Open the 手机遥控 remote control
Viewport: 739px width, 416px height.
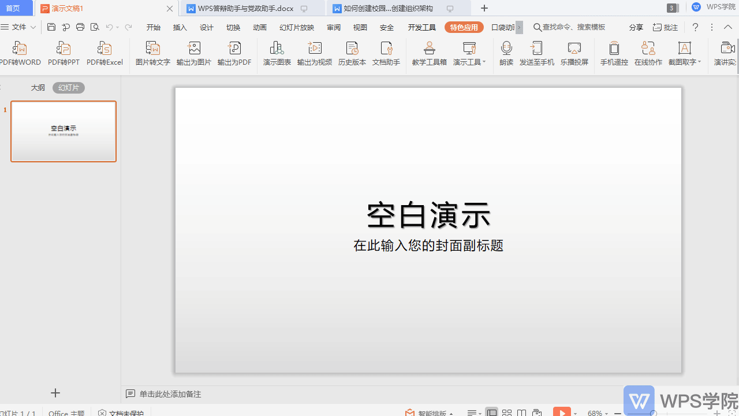click(614, 53)
